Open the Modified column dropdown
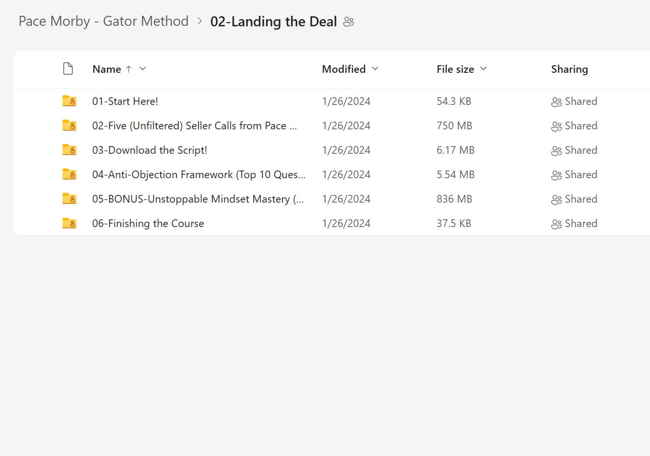The width and height of the screenshot is (650, 456). pyautogui.click(x=375, y=69)
